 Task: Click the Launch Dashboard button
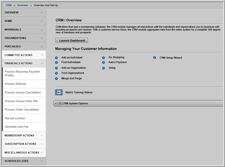[72, 40]
